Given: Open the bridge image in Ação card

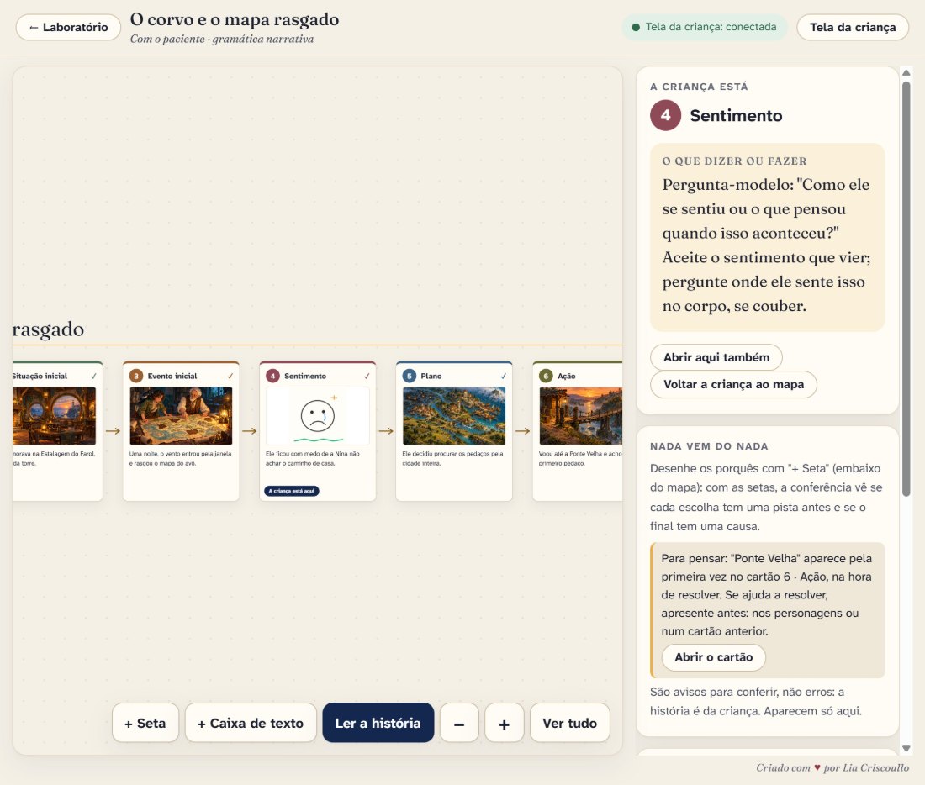Looking at the screenshot, I should pyautogui.click(x=580, y=416).
